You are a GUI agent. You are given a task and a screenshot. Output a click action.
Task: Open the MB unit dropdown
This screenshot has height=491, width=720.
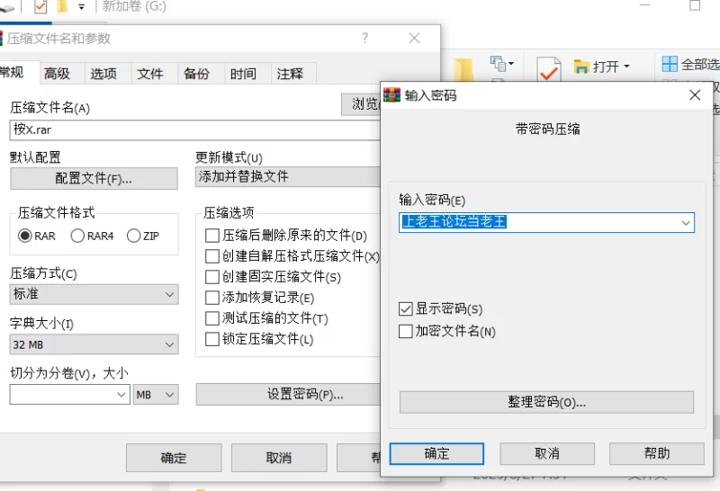[156, 395]
